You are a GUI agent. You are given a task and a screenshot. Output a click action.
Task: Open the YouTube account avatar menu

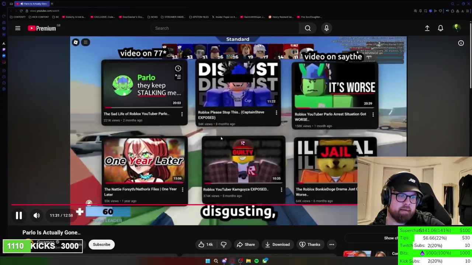coord(457,28)
